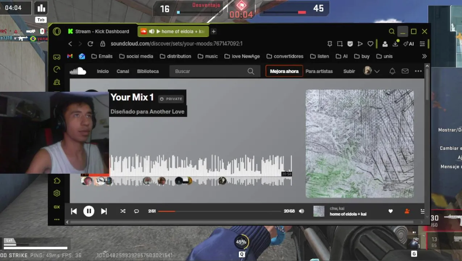Open the distribution bookmark folder
This screenshot has height=261, width=462.
click(x=175, y=56)
